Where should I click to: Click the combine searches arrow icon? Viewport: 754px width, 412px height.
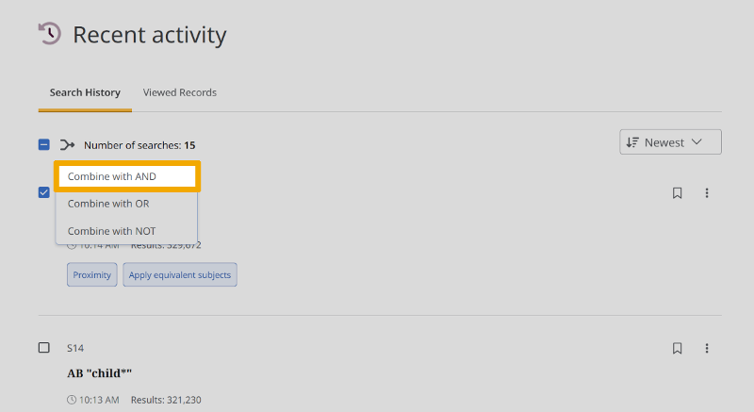coord(67,145)
